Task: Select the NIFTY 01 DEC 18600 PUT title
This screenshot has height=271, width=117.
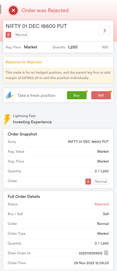Action: (36, 26)
